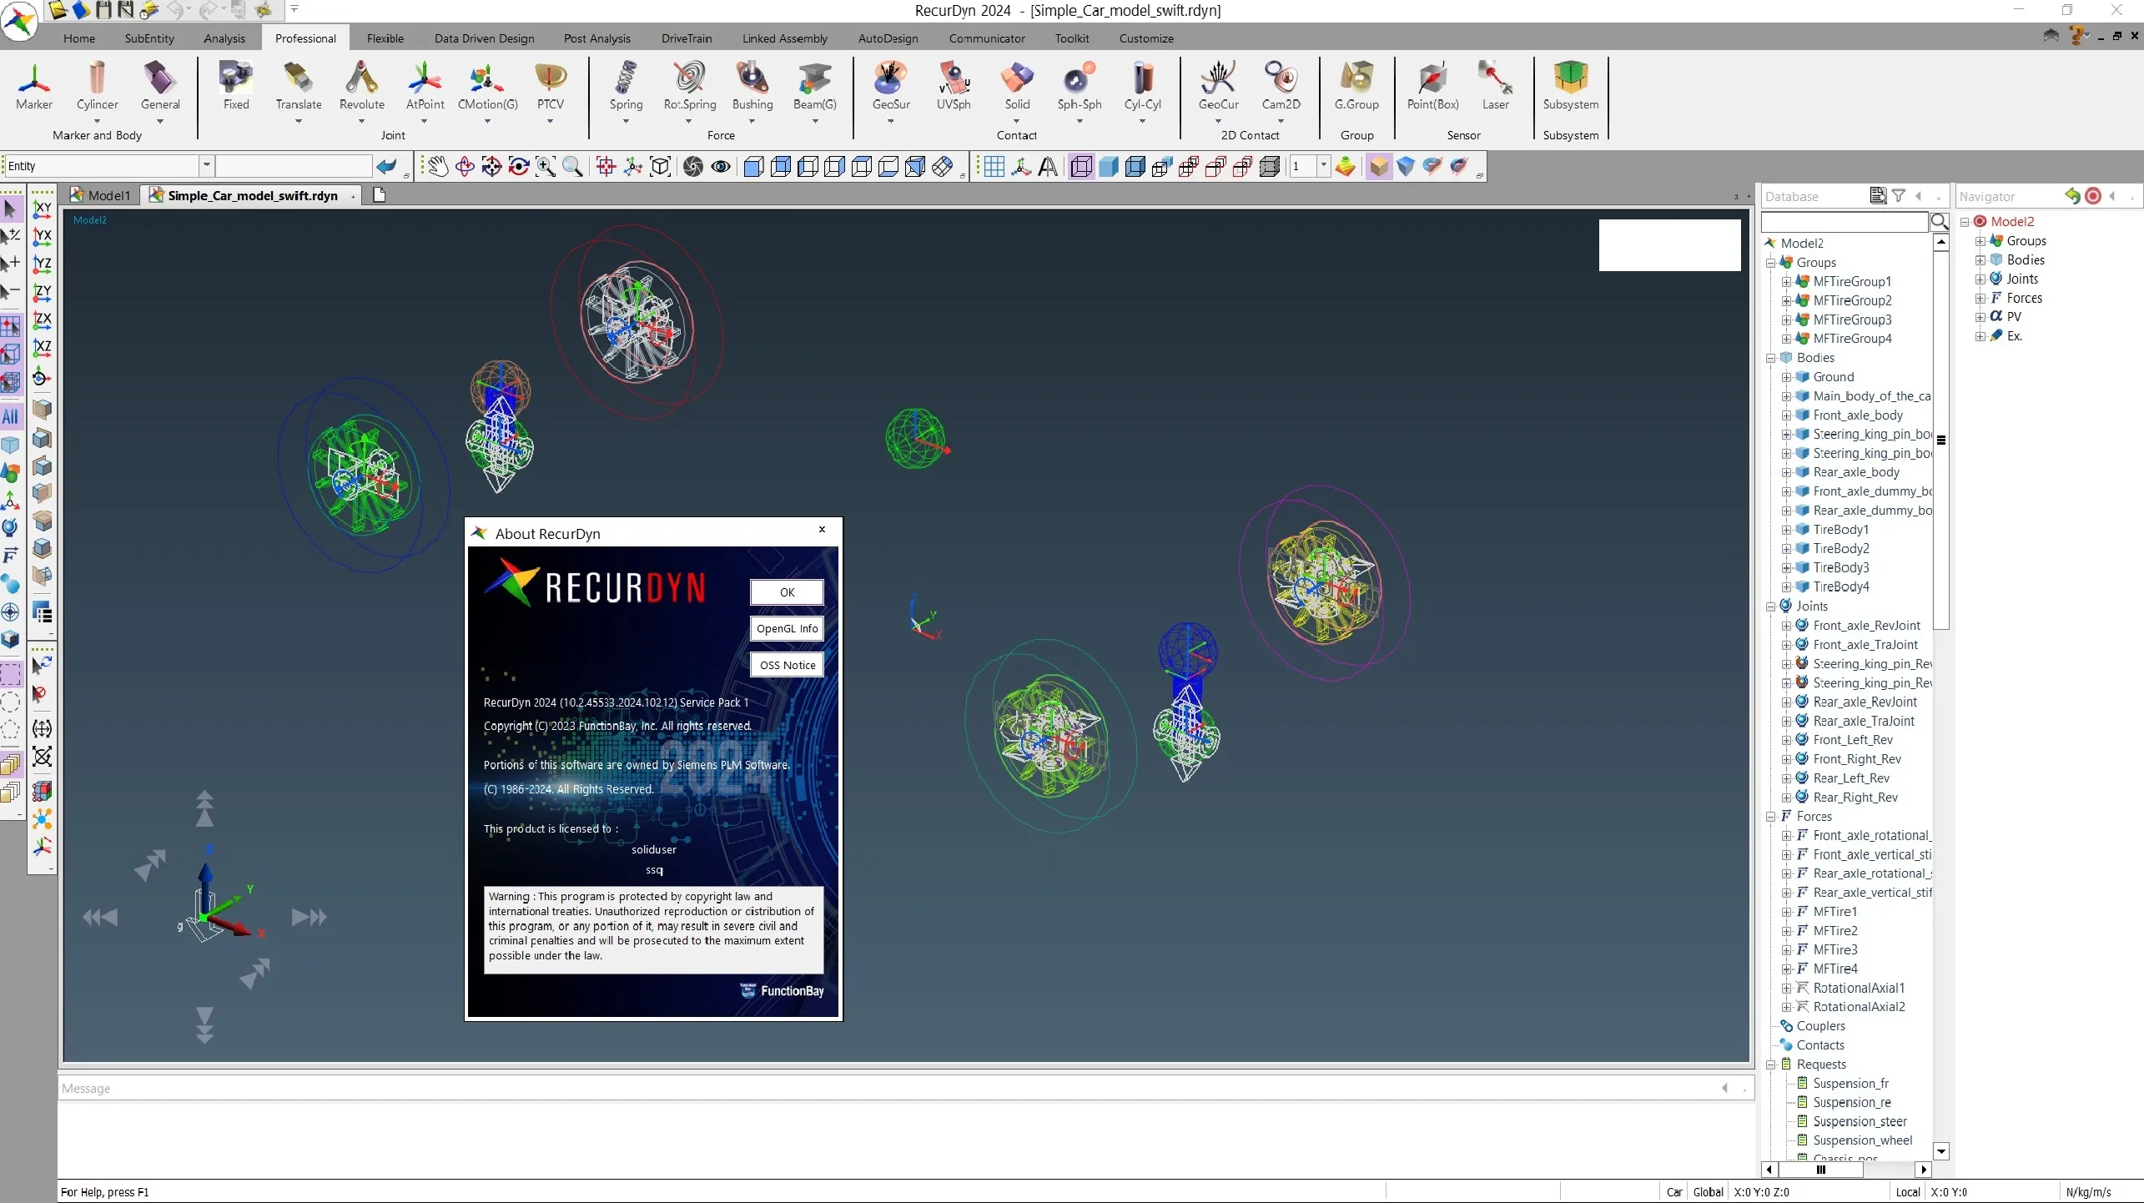Open the Flexible ribbon tab
Screen dimensions: 2144x1203
385,38
